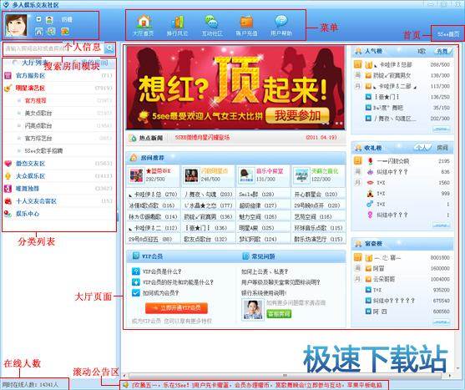Select 日 daily filter in 人气榜

[x=358, y=64]
